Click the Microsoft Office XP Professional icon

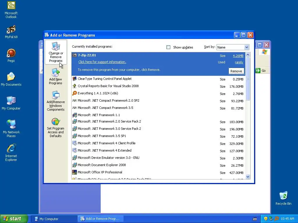click(x=74, y=172)
